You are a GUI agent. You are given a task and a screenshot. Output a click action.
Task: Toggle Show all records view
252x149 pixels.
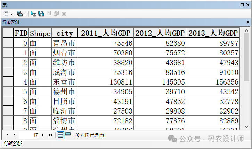click(60, 135)
